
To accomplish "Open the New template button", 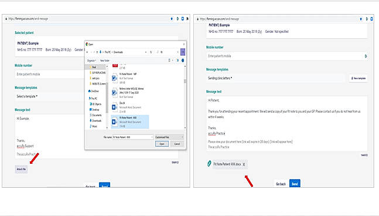I will tap(358, 78).
